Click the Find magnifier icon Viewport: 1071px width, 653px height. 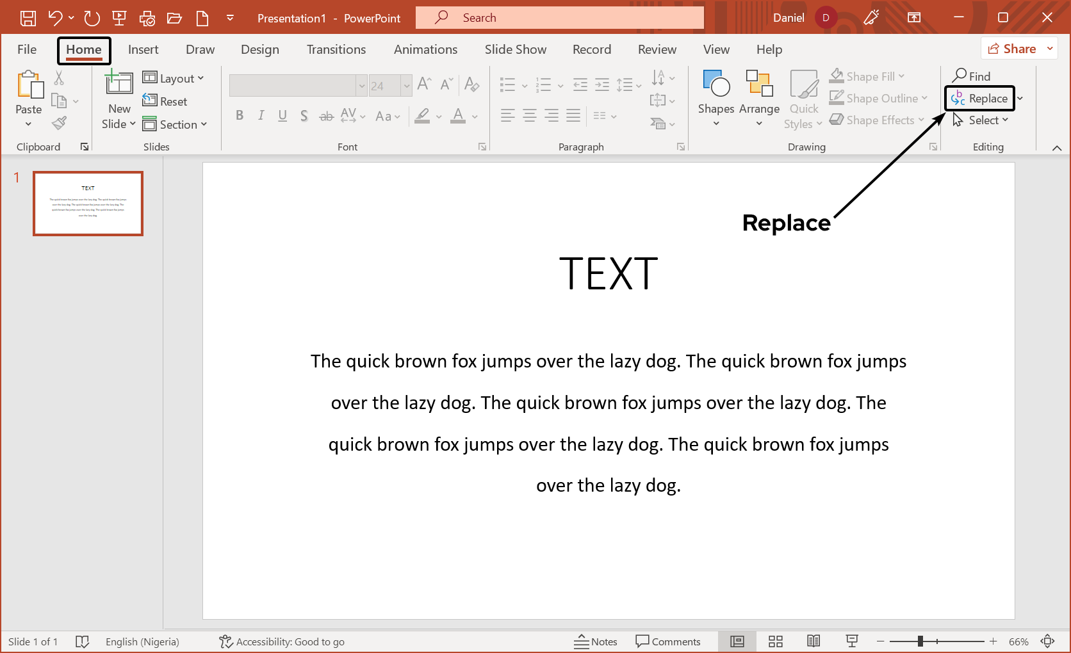tap(960, 76)
